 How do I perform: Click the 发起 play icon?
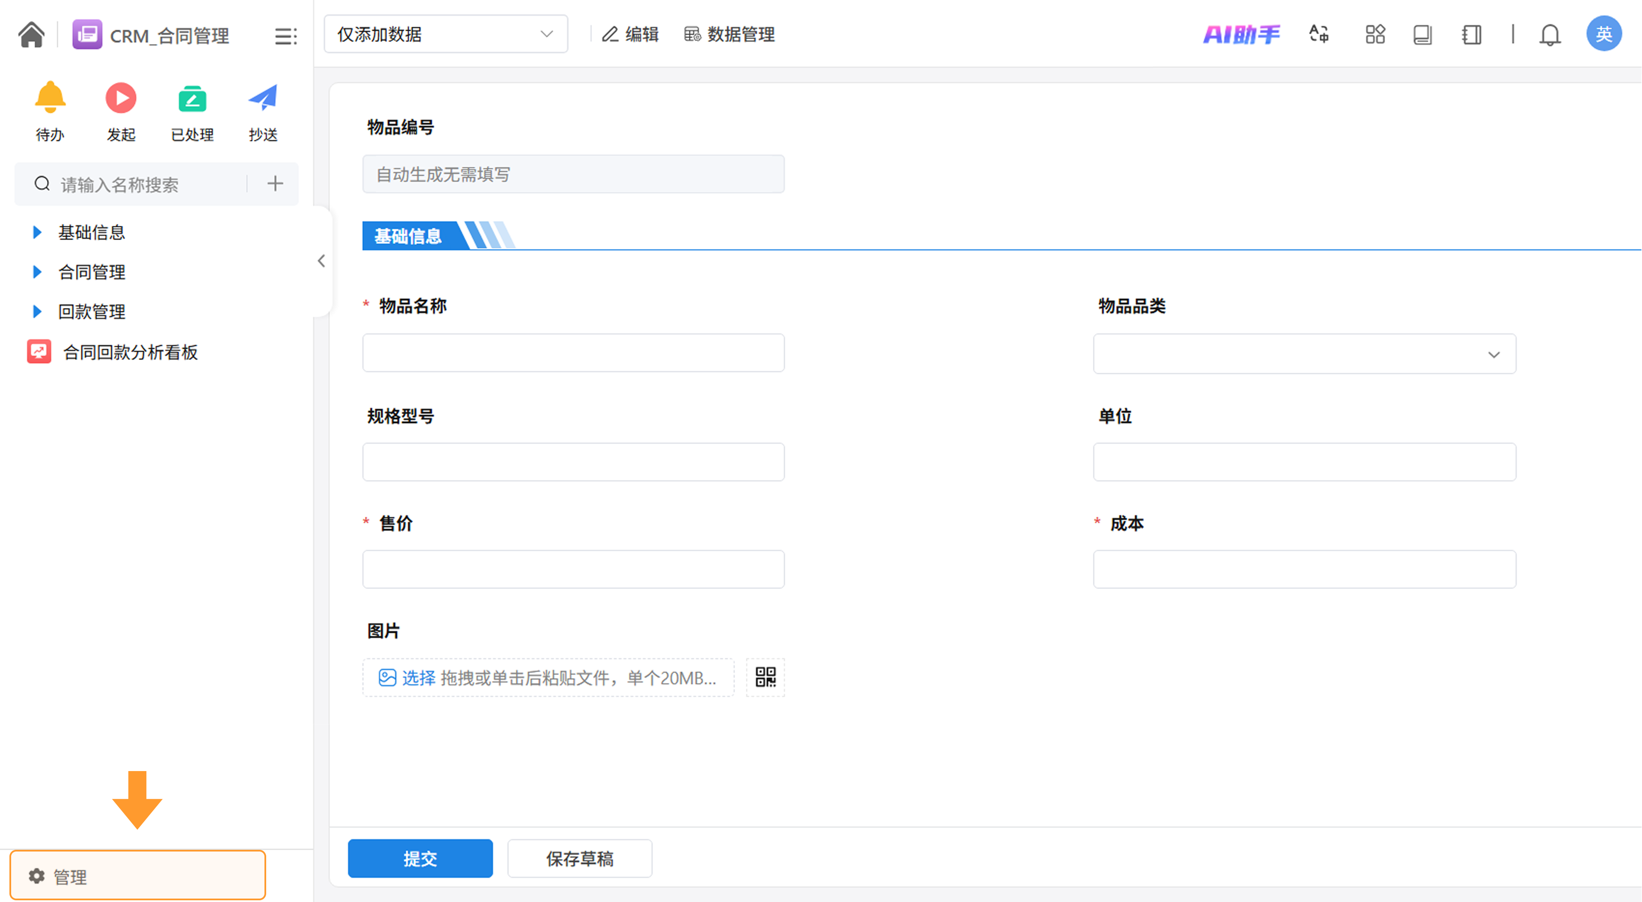pos(121,99)
